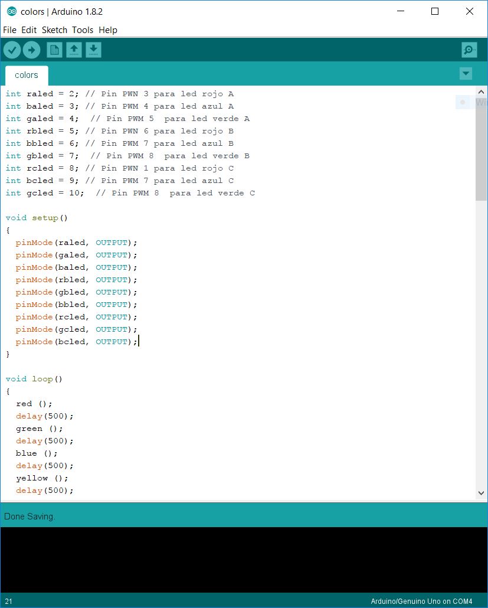
Task: Click the 'int gbled = 7;' line
Action: pos(127,156)
